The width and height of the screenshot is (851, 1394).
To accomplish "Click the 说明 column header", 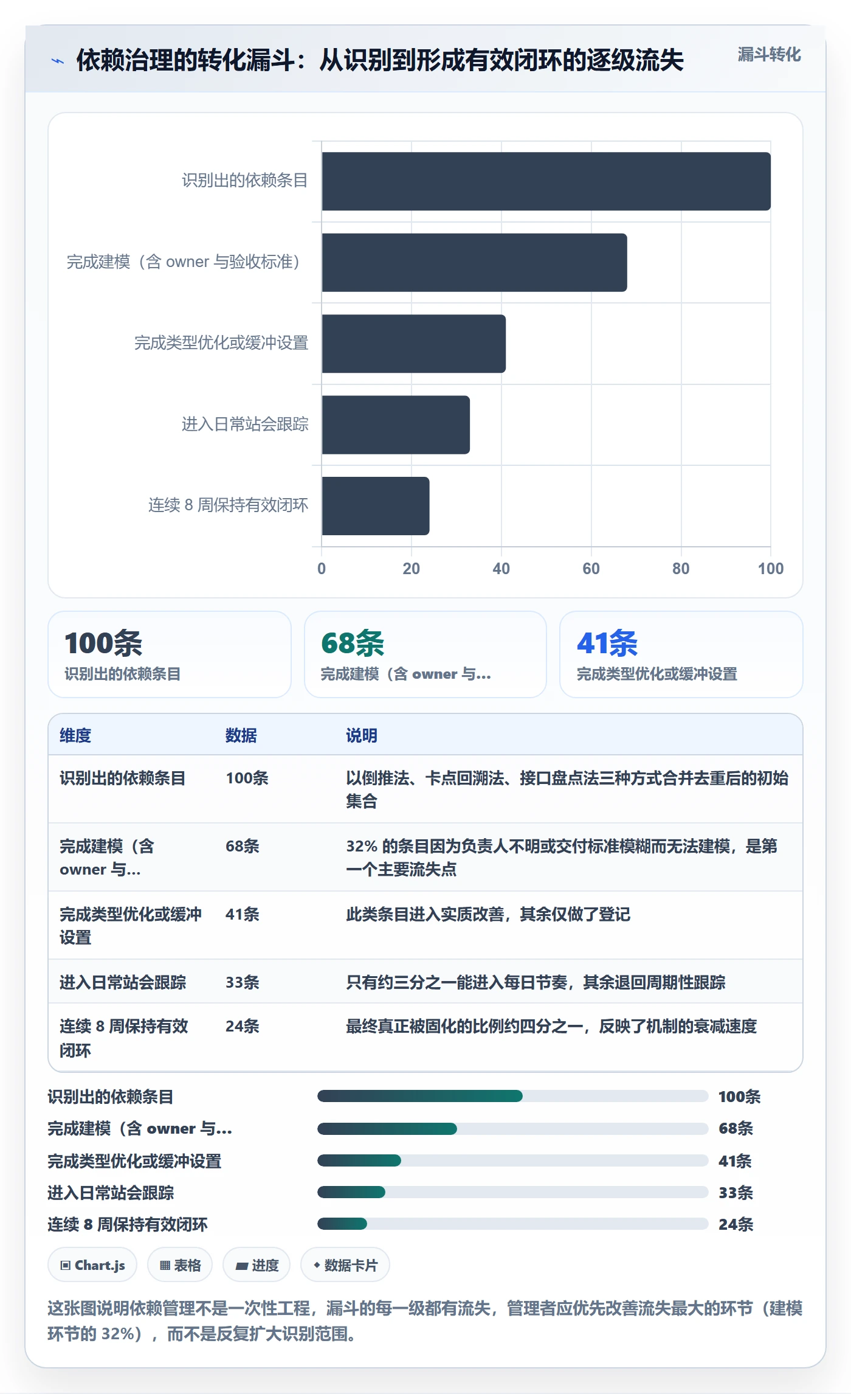I will [362, 735].
